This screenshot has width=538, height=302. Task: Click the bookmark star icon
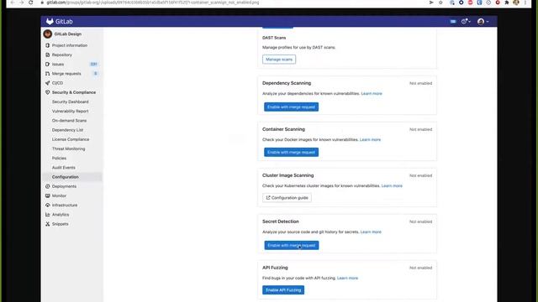[440, 3]
